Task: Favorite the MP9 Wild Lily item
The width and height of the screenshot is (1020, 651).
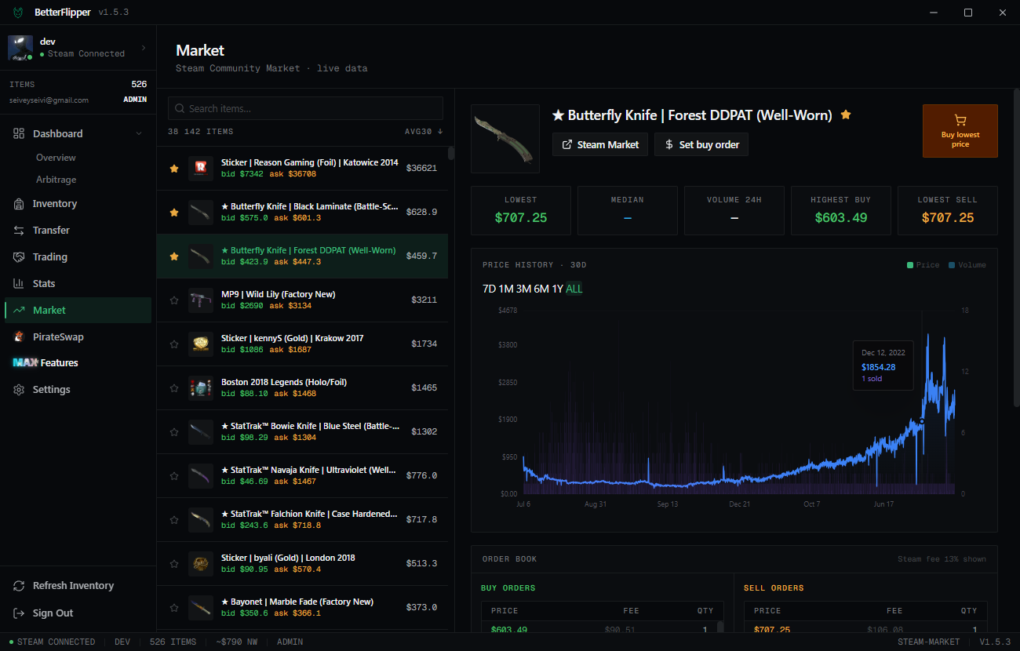Action: point(174,300)
